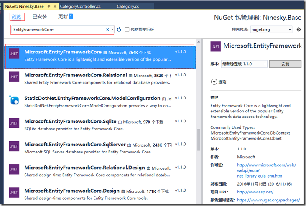Switch to 更新 tab
Screen dimensions: 306x206
pyautogui.click(x=63, y=17)
